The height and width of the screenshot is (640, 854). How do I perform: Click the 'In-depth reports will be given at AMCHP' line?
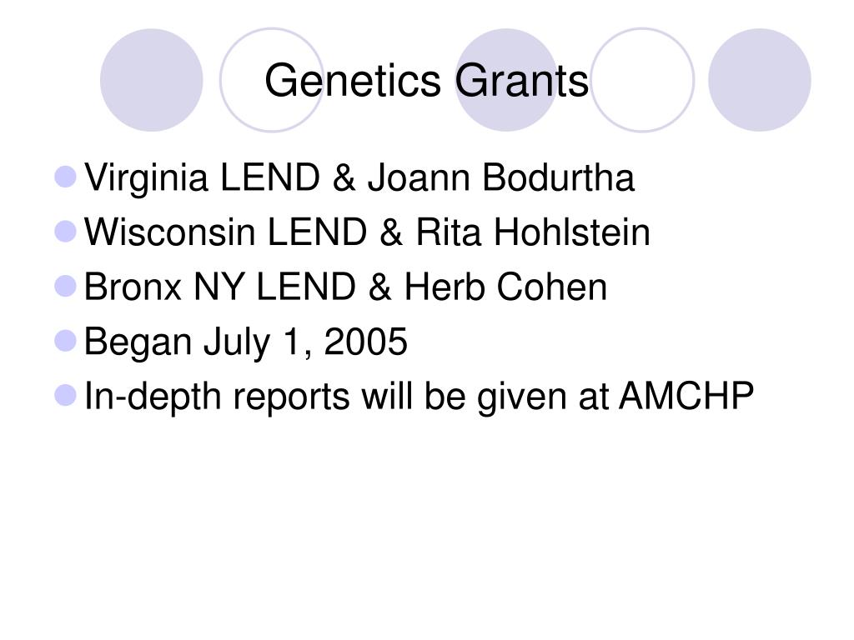click(x=419, y=397)
